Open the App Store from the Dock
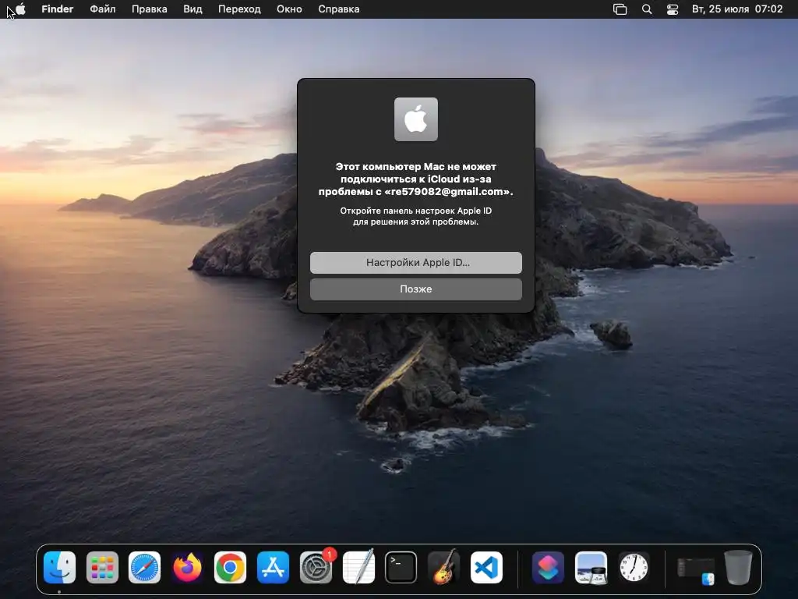This screenshot has height=599, width=798. click(x=273, y=567)
